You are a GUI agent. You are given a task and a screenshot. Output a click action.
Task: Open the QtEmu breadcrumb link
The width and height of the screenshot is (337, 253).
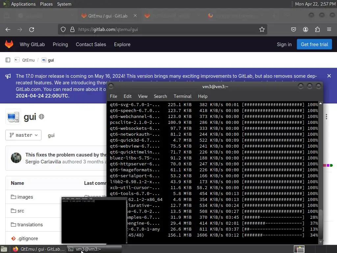point(28,60)
